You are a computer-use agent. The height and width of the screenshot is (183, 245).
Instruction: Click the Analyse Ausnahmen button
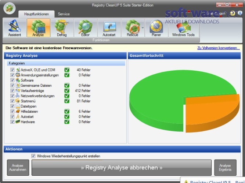(x=18, y=168)
